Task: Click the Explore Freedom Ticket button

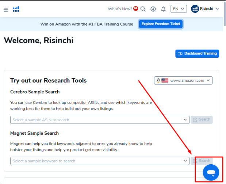Action: [x=160, y=24]
